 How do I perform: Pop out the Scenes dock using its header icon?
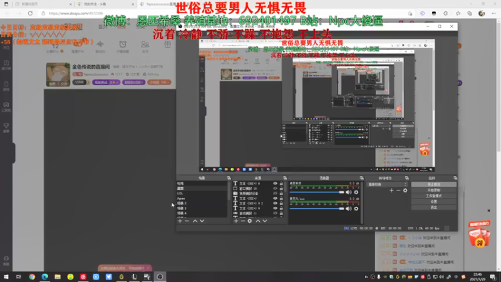pos(229,178)
